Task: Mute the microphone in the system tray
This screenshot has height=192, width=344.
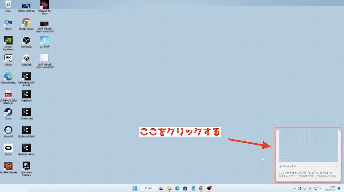Action: coord(304,188)
